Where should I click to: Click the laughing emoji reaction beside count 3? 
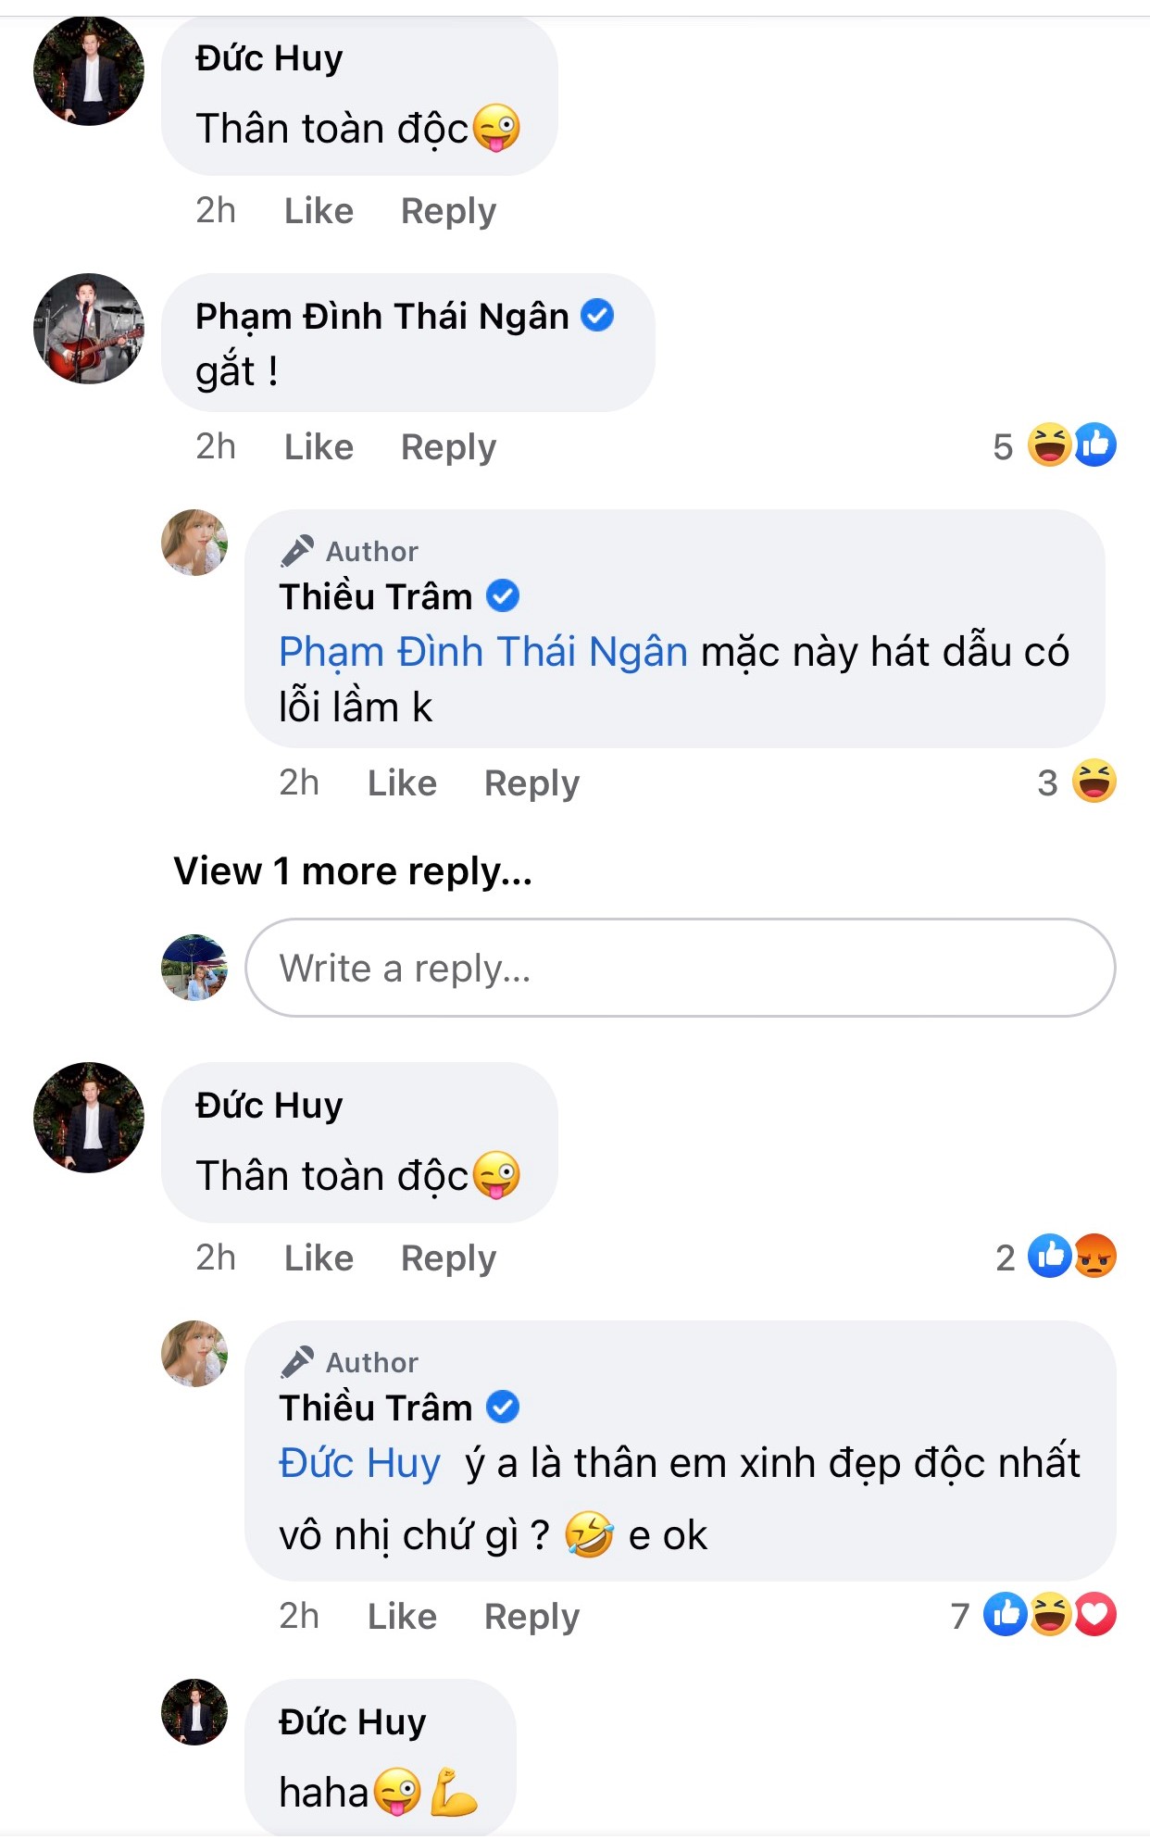tap(1093, 783)
